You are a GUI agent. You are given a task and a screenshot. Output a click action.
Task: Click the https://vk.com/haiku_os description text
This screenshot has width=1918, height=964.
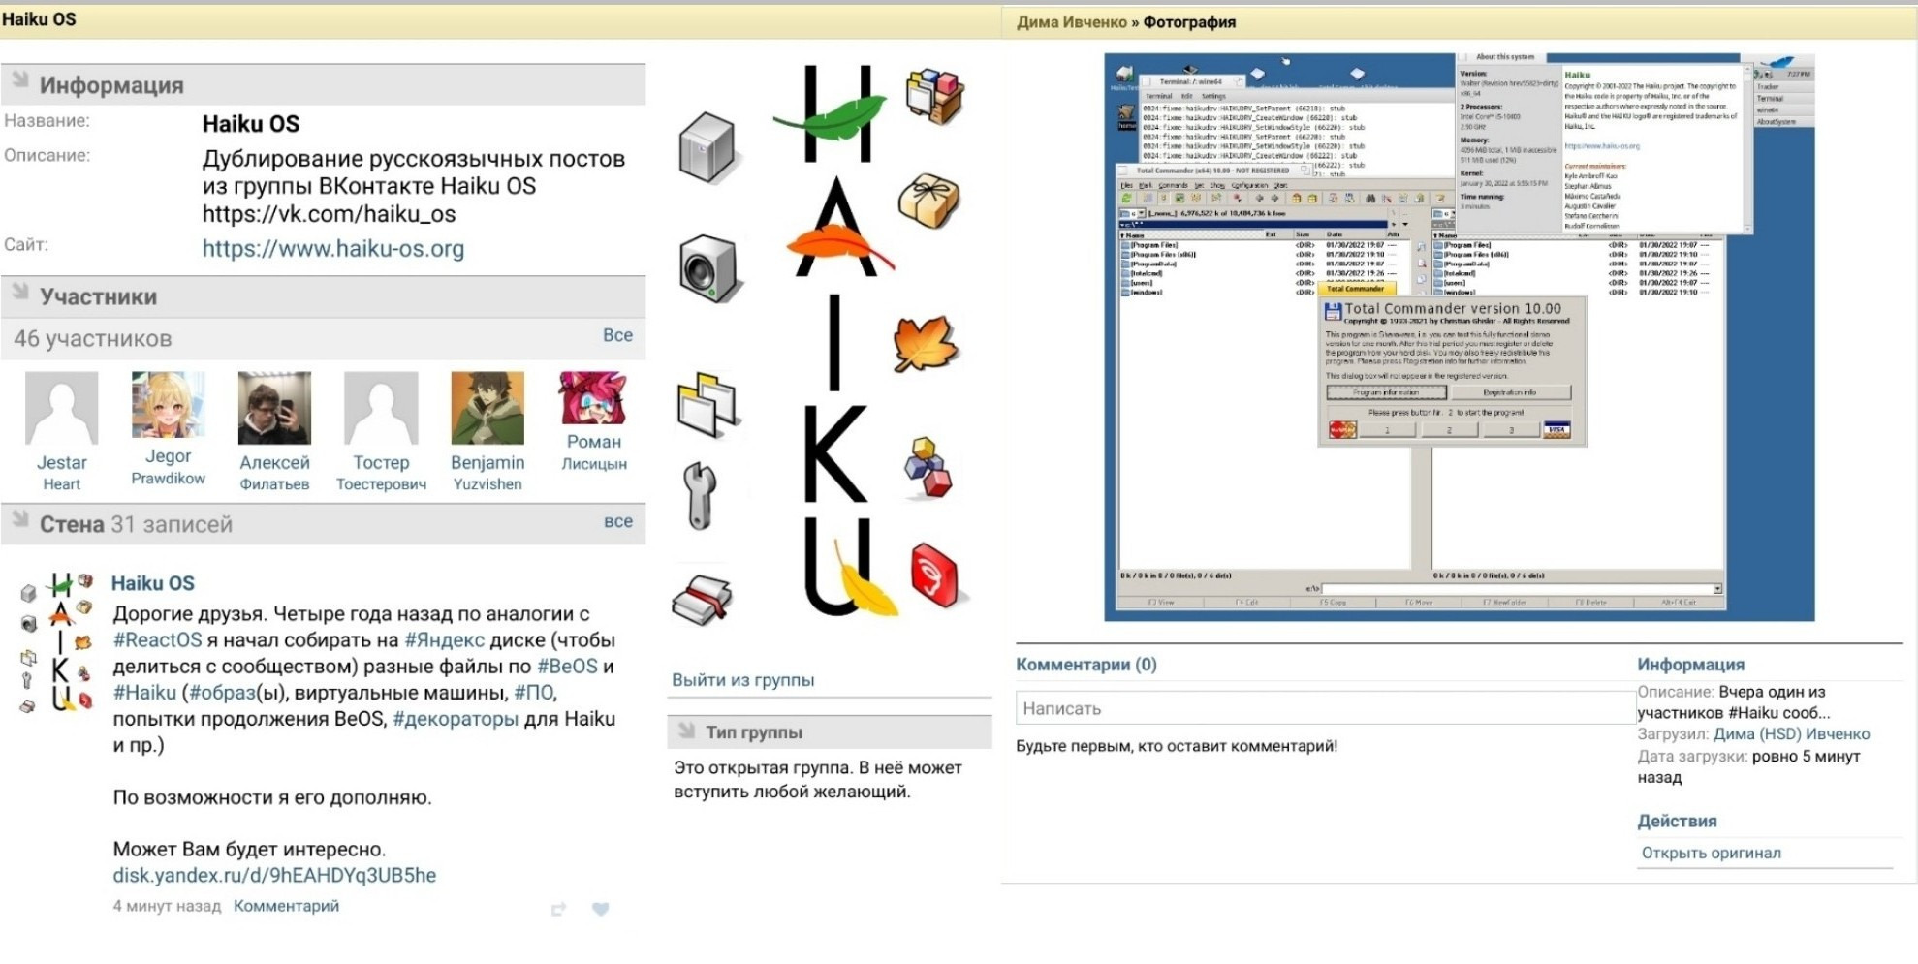click(330, 214)
